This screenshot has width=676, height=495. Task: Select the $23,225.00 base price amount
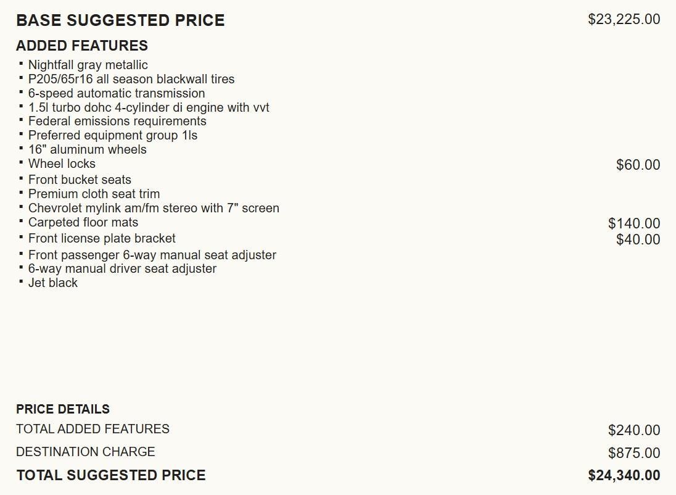624,19
